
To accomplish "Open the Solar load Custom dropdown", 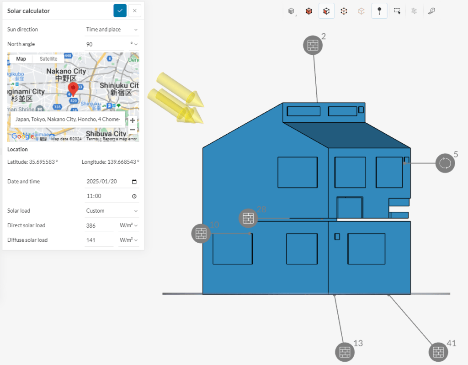I will [112, 210].
